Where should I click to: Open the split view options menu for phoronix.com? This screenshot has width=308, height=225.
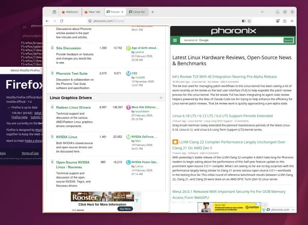(x=293, y=210)
